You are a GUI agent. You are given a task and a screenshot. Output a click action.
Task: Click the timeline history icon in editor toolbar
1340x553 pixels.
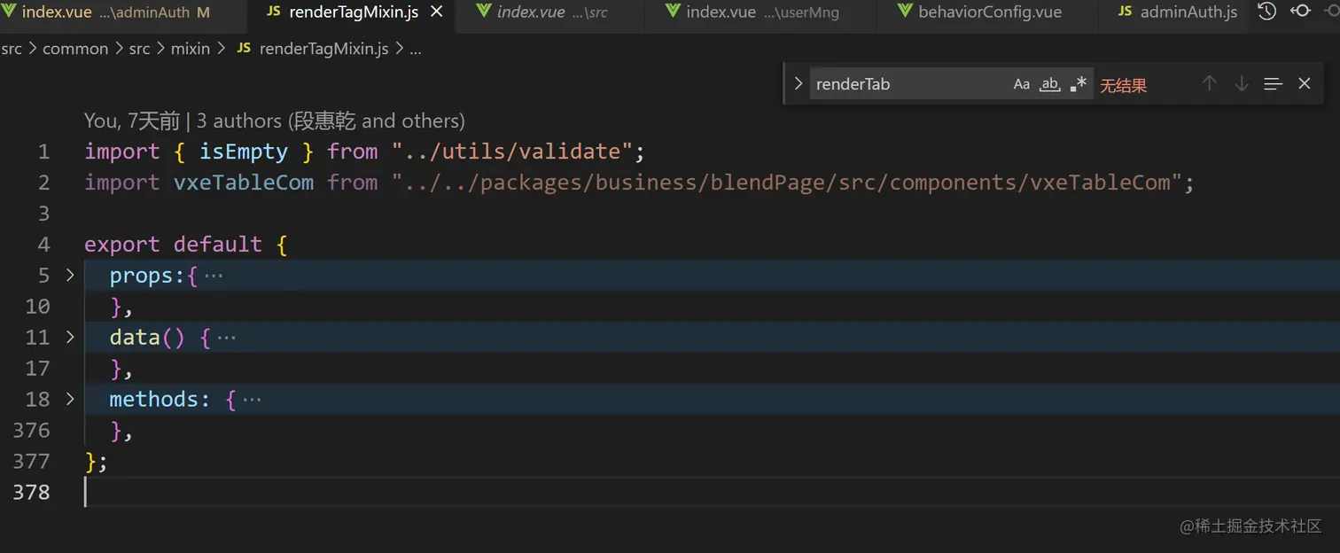pos(1267,12)
